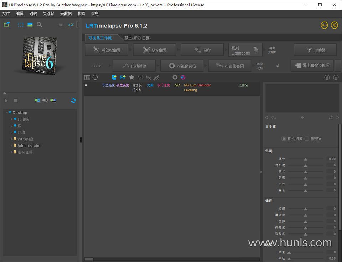This screenshot has width=342, height=262.
Task: Click the 过滤器 button
Action: click(x=315, y=50)
